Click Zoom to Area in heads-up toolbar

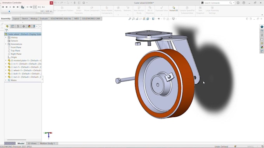(133, 19)
